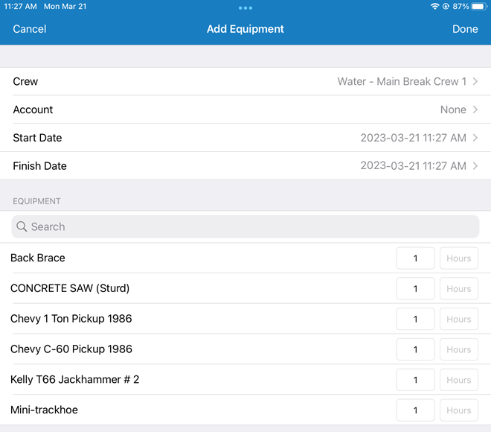This screenshot has height=432, width=491.
Task: Click Hours field for Mini-trackhoe
Action: point(459,410)
